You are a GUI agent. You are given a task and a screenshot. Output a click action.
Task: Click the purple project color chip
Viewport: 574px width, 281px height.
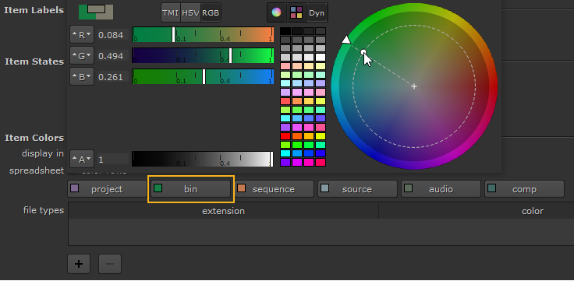click(75, 188)
